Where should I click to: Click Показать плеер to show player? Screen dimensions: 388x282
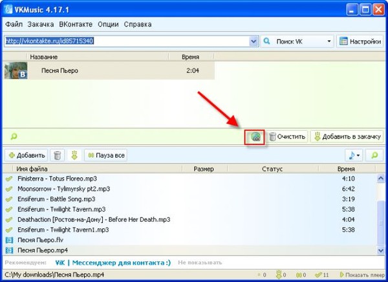click(x=362, y=275)
